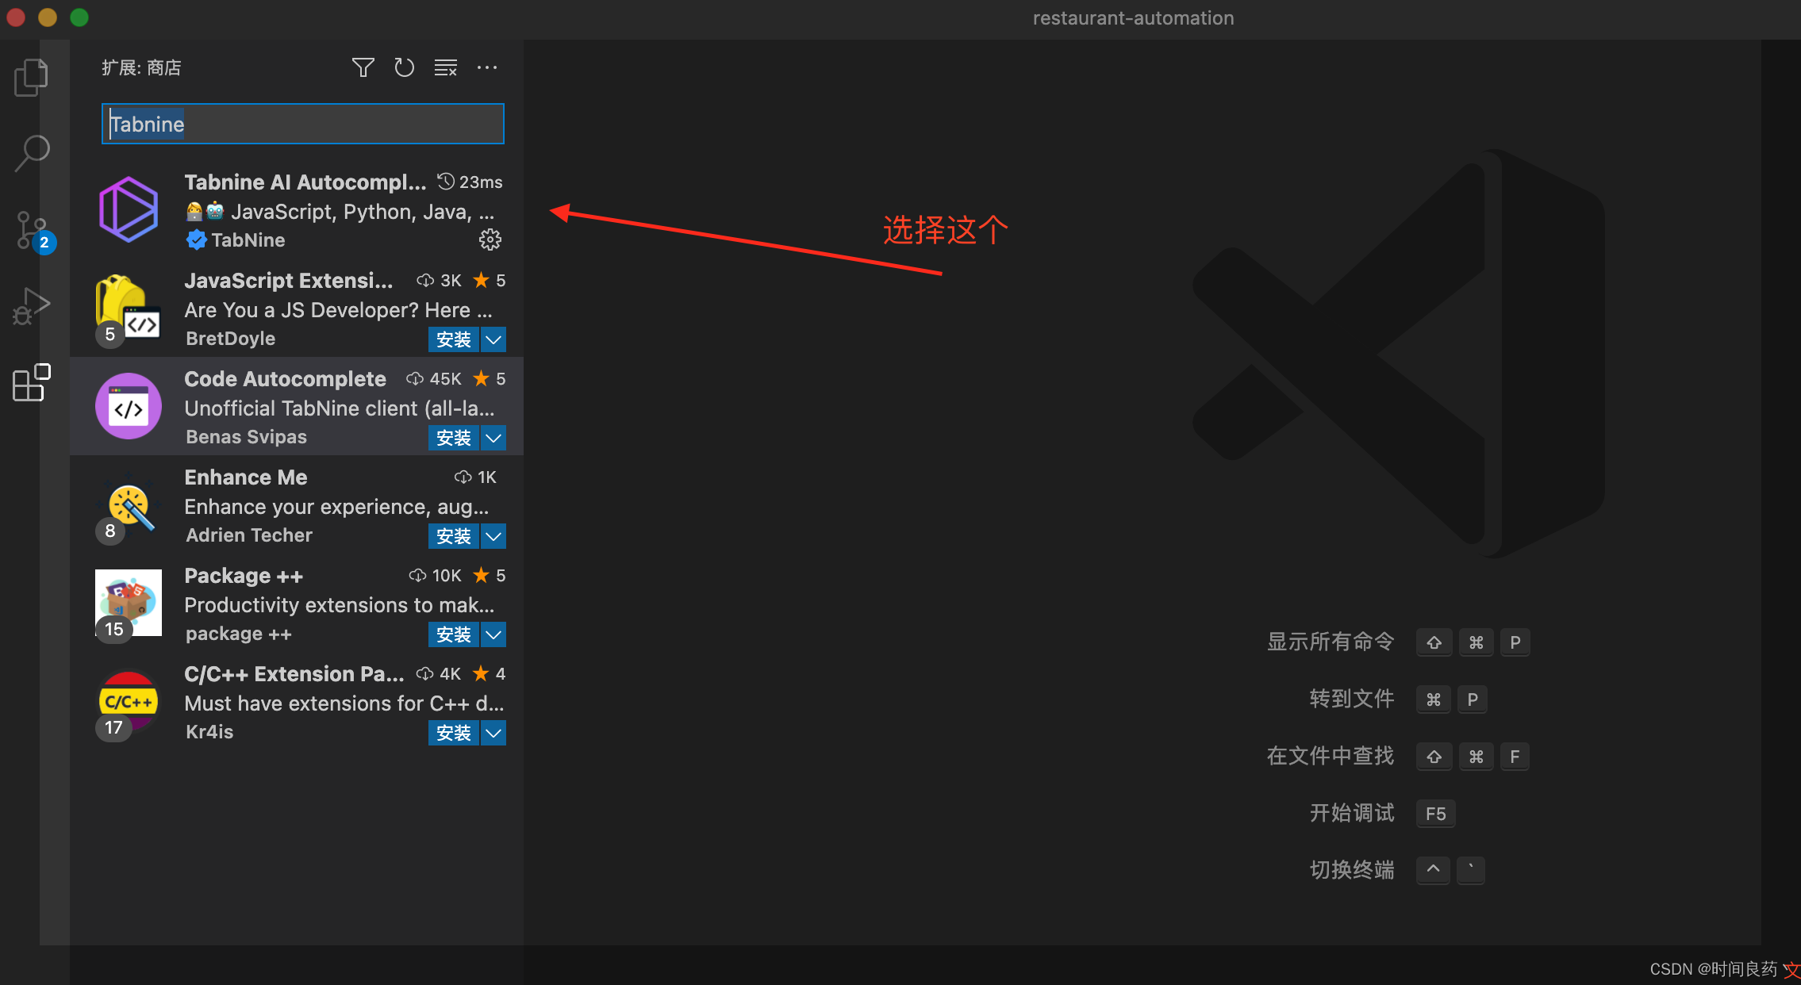The height and width of the screenshot is (985, 1801).
Task: Open Source Control view showing 2 changes
Action: click(x=30, y=230)
